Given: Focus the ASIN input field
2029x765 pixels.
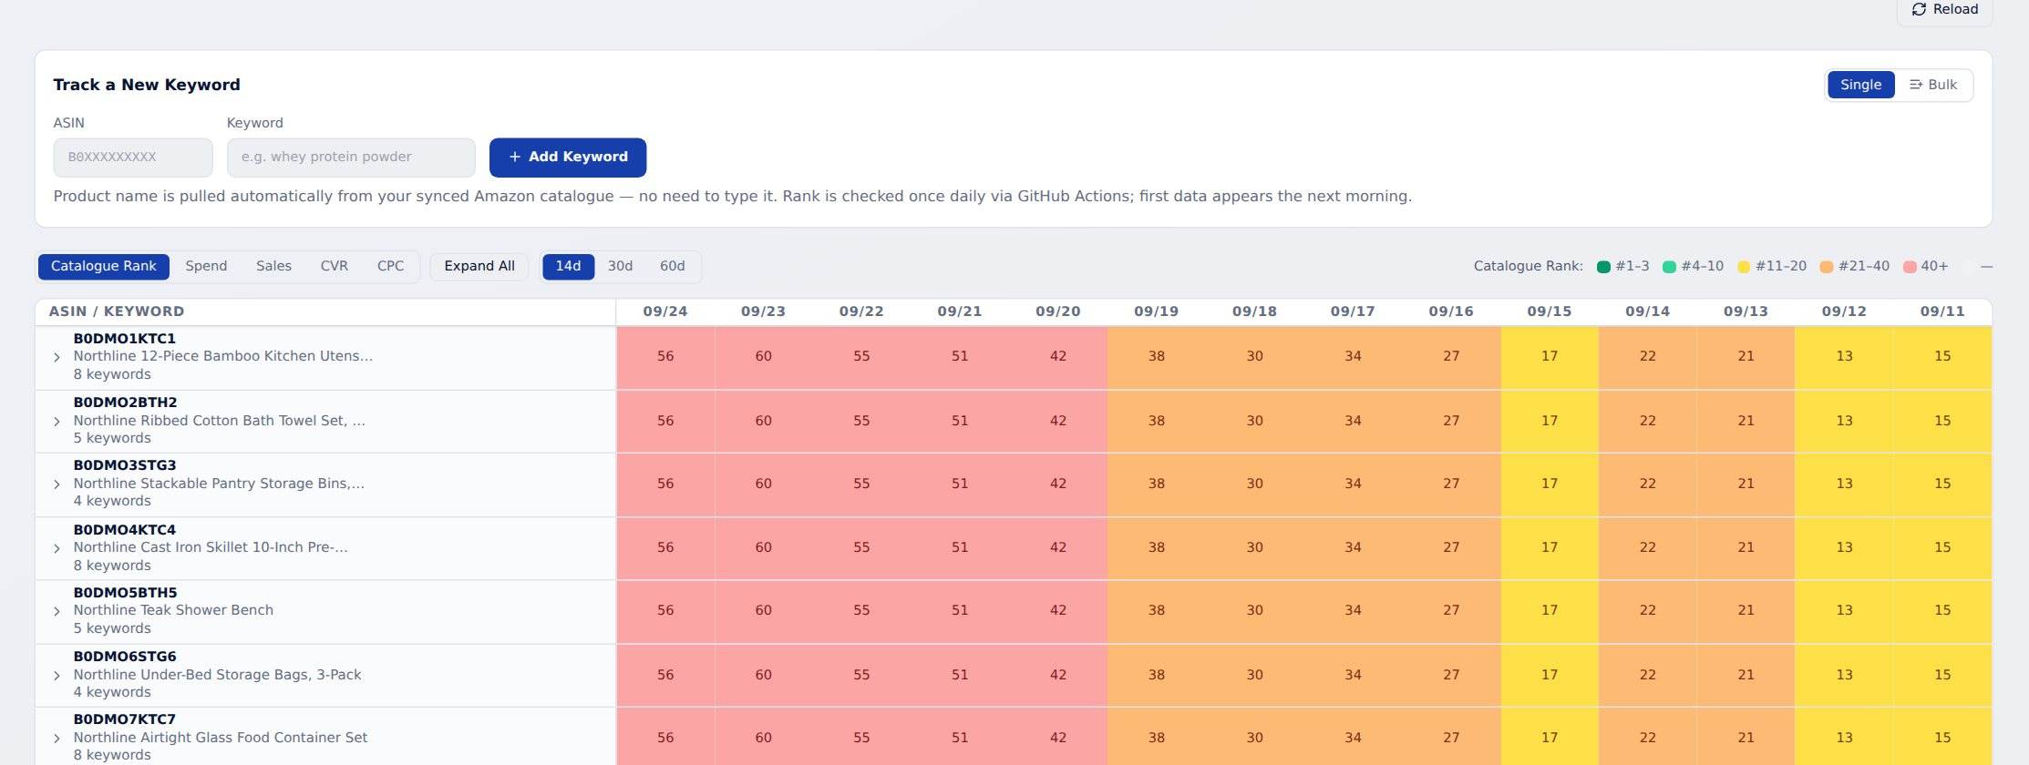Looking at the screenshot, I should click(x=133, y=158).
